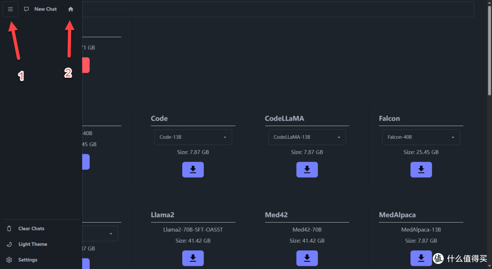Open the CodeLLaMA-13B model dropdown

coord(307,137)
